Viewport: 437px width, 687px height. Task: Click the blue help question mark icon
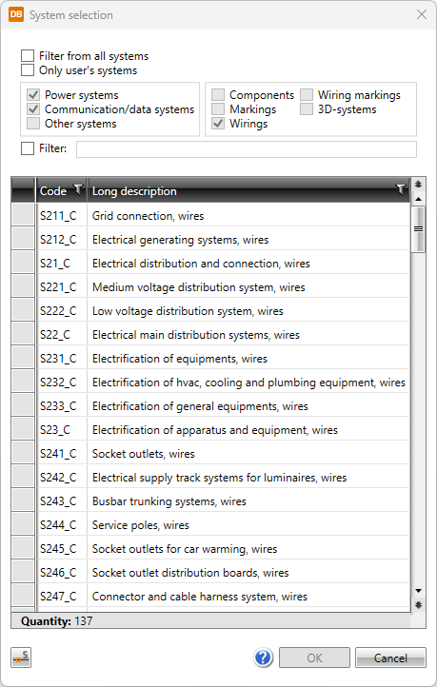coord(263,658)
